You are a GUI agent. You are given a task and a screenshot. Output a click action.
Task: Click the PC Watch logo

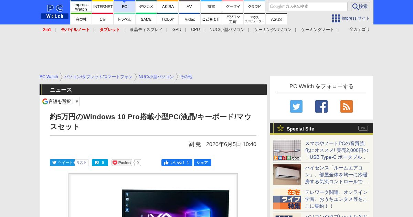click(x=55, y=12)
